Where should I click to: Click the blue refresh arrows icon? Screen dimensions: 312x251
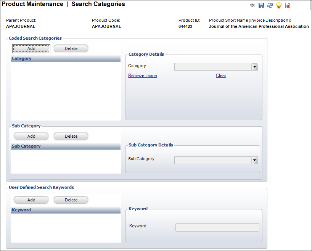click(x=270, y=5)
